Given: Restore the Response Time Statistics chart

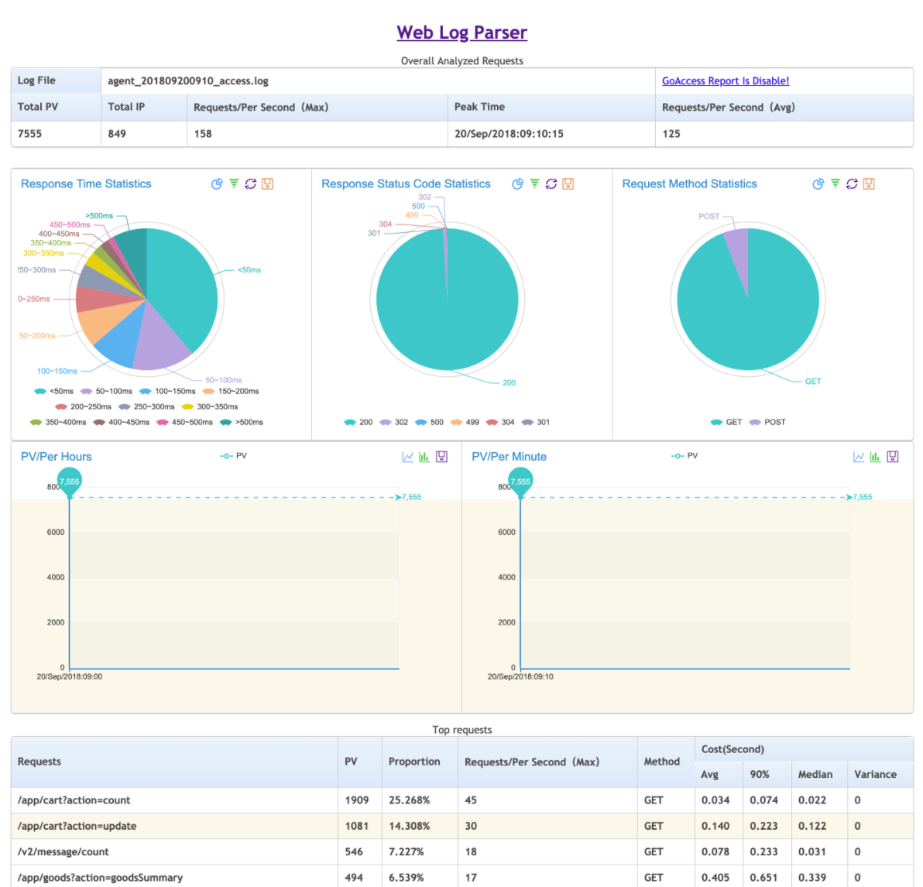Looking at the screenshot, I should [251, 183].
